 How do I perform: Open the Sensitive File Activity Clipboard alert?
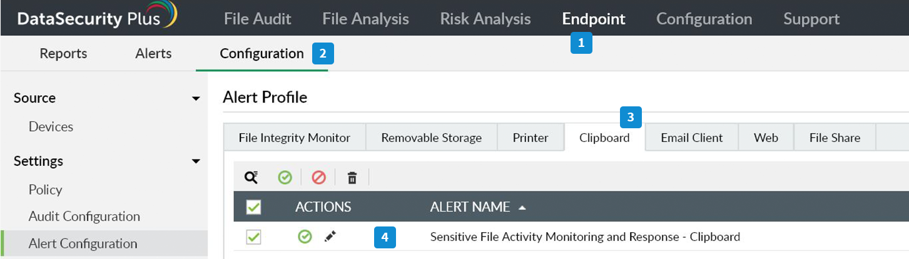[x=585, y=237]
